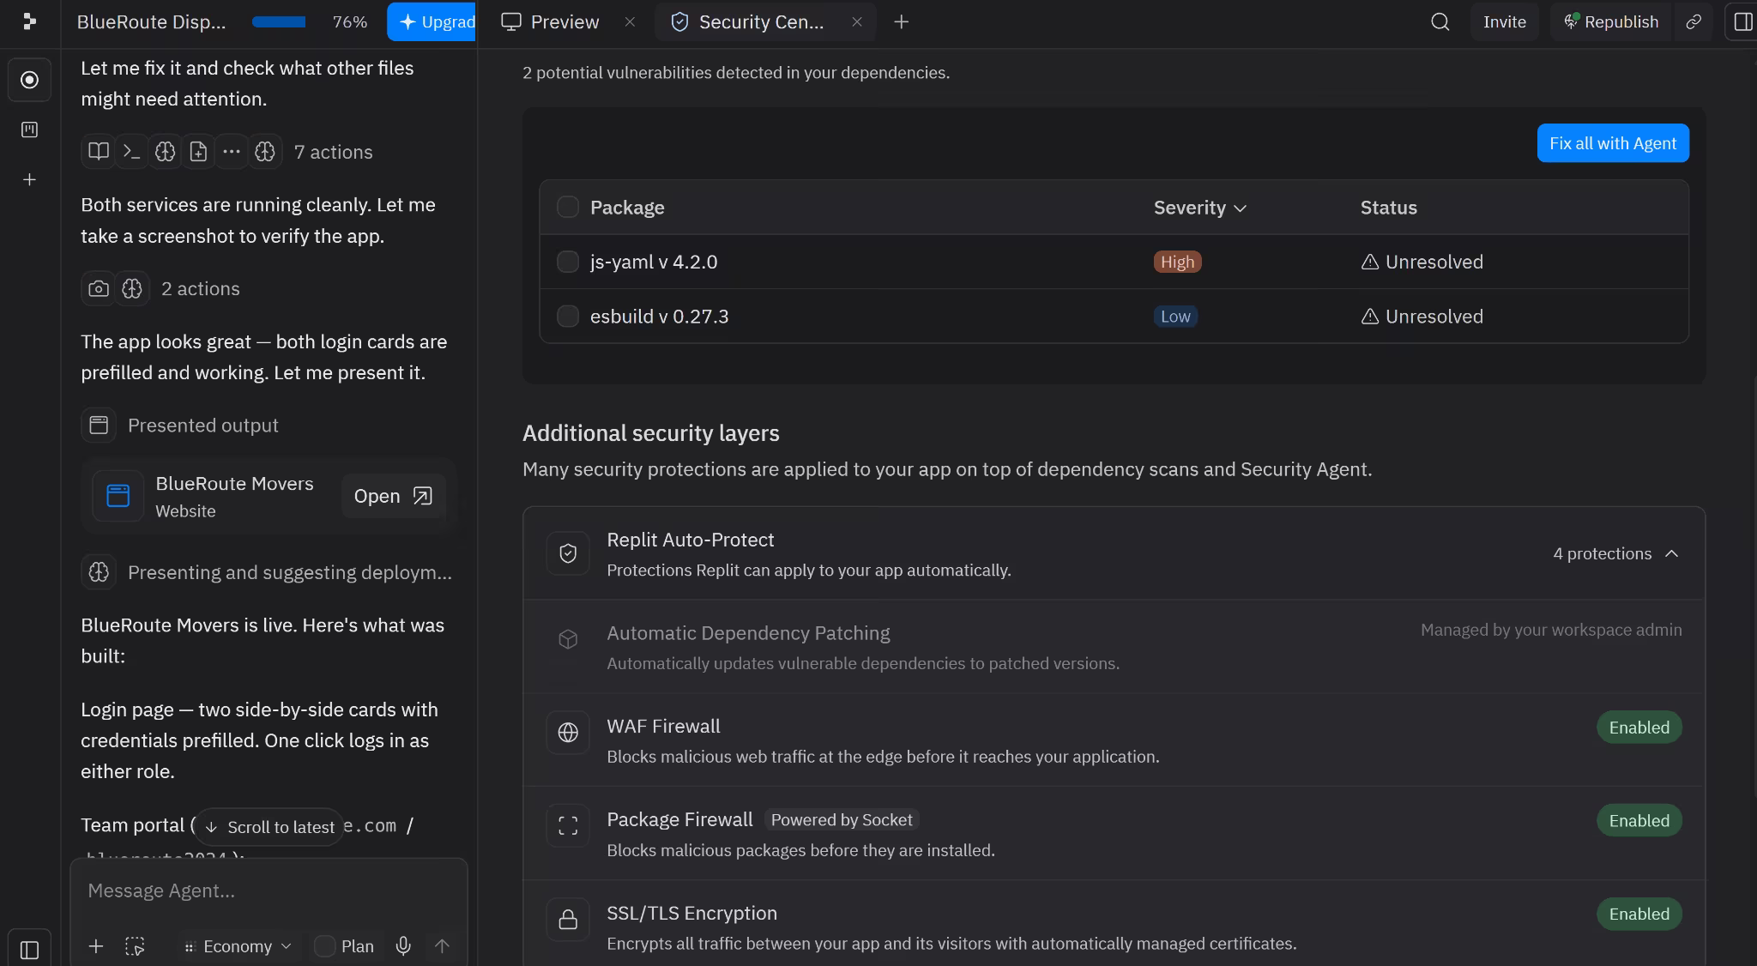Click the globe icon beside WAF Firewall

pos(568,733)
